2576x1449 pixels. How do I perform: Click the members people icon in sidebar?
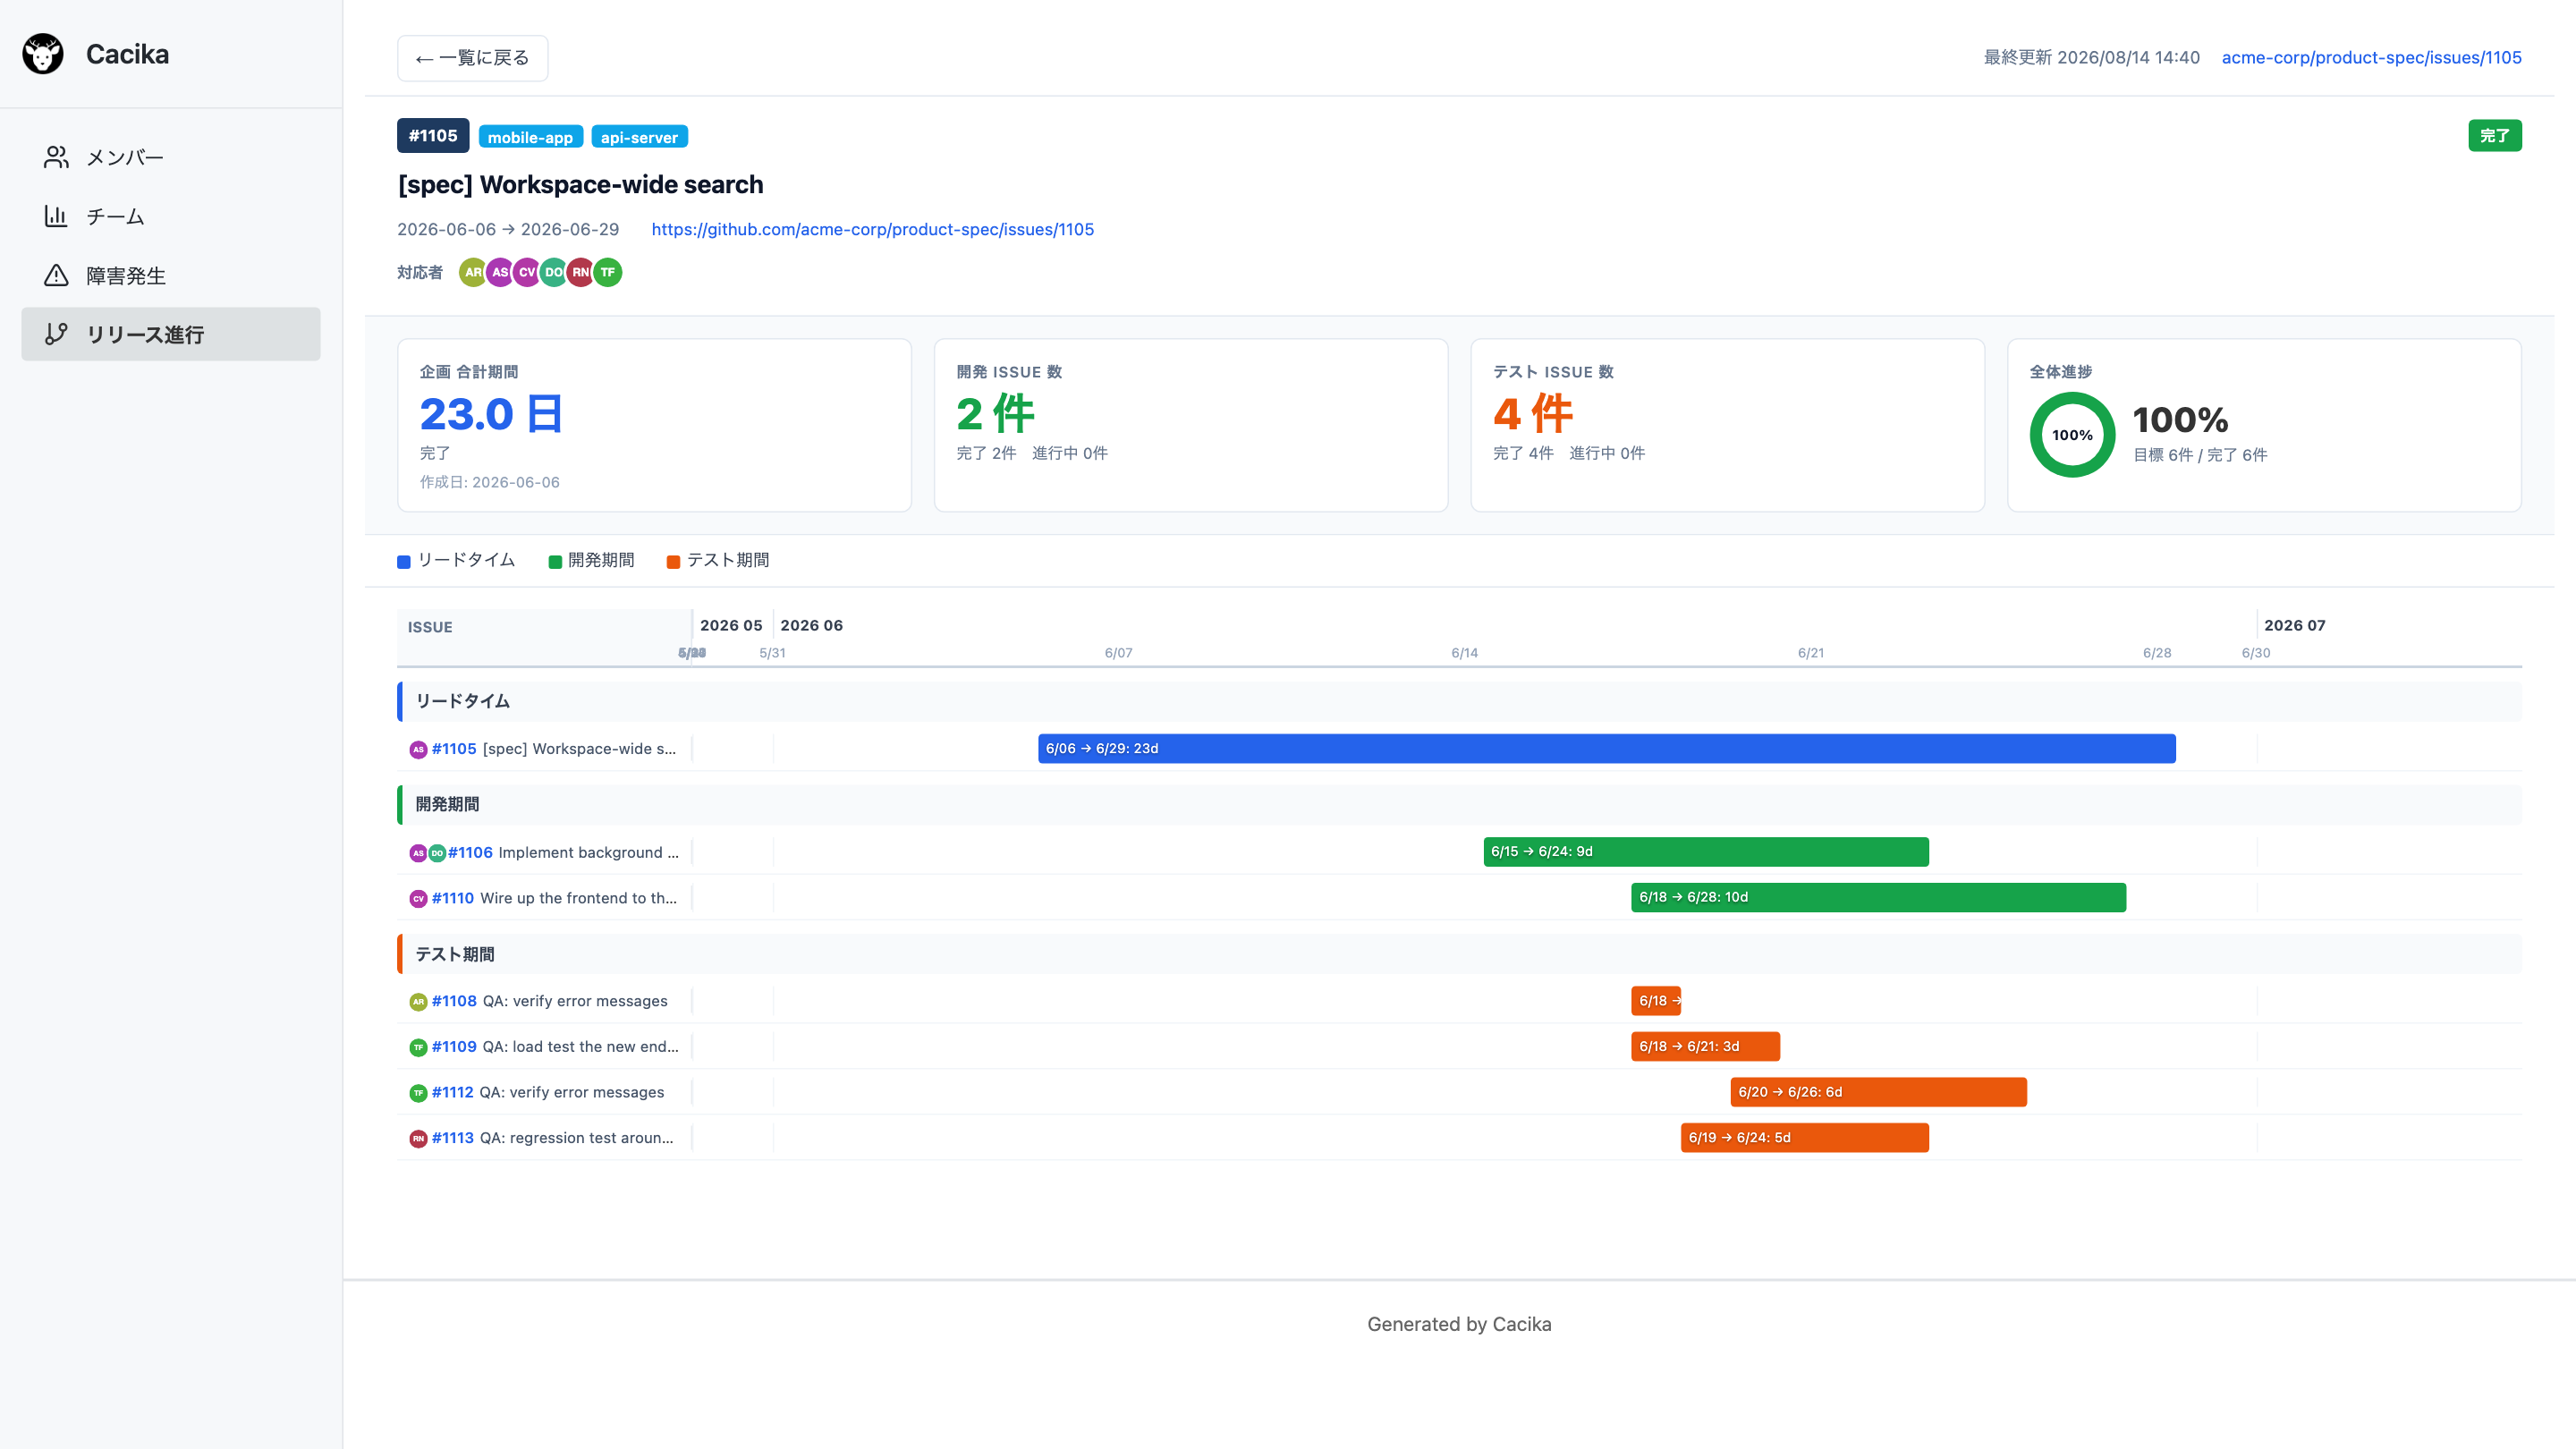coord(56,157)
